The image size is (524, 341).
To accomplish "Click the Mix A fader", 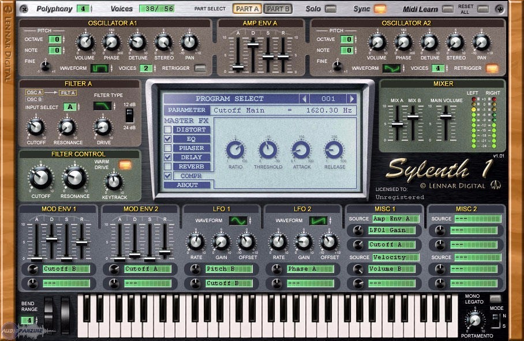I will click(x=397, y=125).
